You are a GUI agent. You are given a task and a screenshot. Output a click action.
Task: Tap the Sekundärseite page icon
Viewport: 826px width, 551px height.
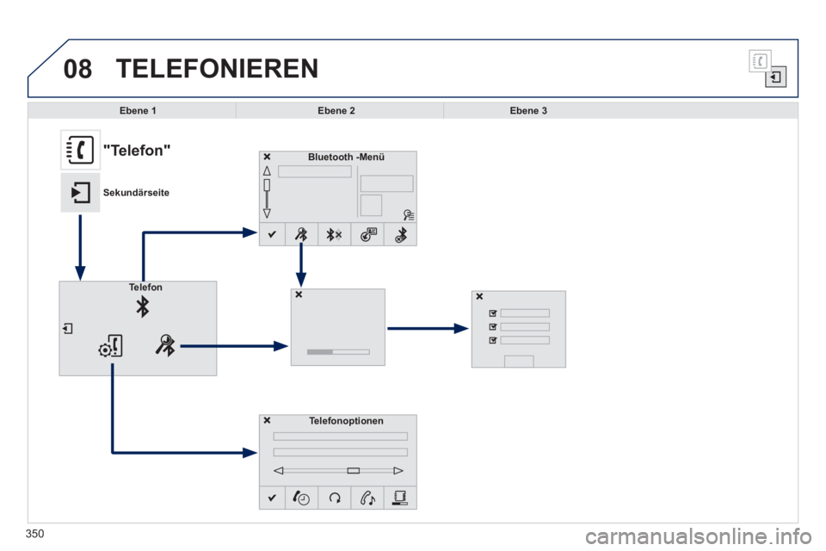point(80,193)
